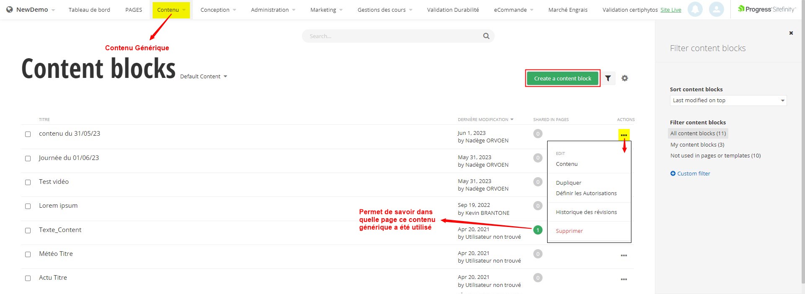Select Supprimer in the actions menu
This screenshot has height=294, width=805.
click(569, 231)
